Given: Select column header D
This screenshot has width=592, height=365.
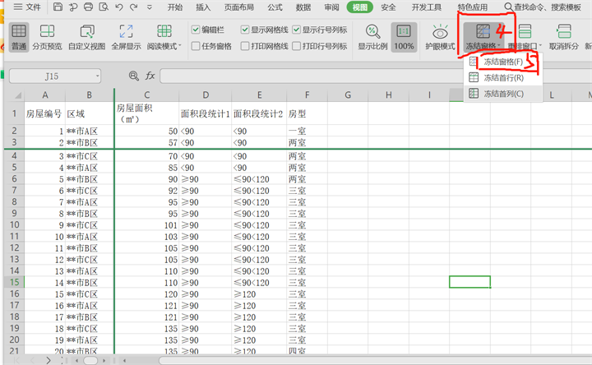Looking at the screenshot, I should pos(205,95).
